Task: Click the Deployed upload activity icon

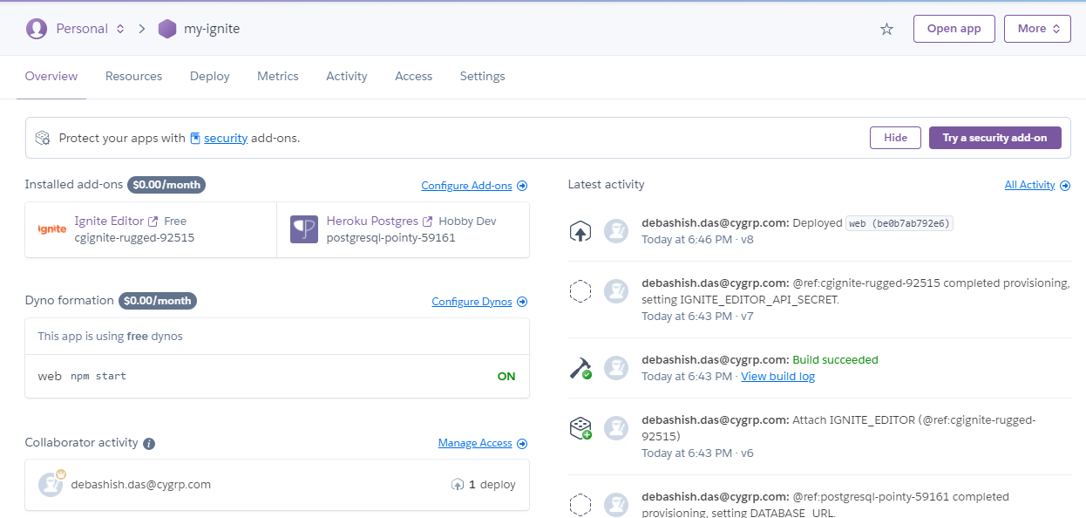Action: (580, 231)
